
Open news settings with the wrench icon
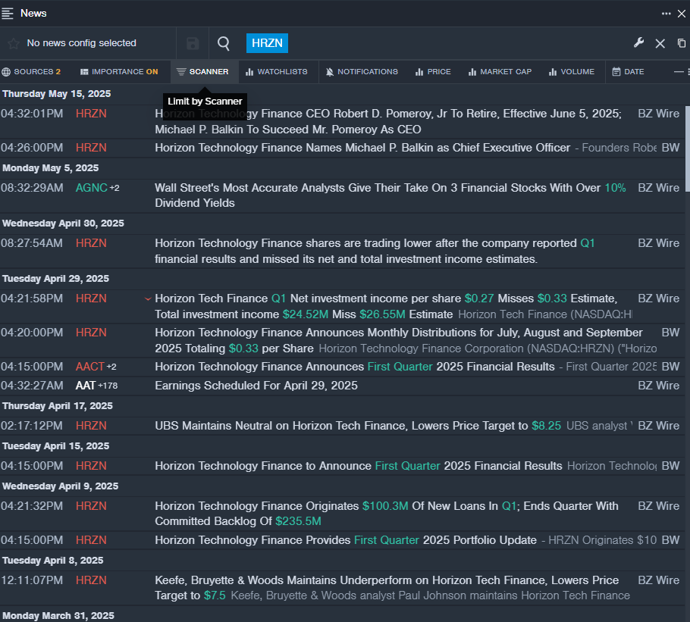click(x=639, y=42)
